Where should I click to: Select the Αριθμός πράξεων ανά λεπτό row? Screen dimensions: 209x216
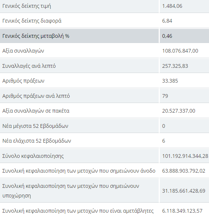[104, 96]
